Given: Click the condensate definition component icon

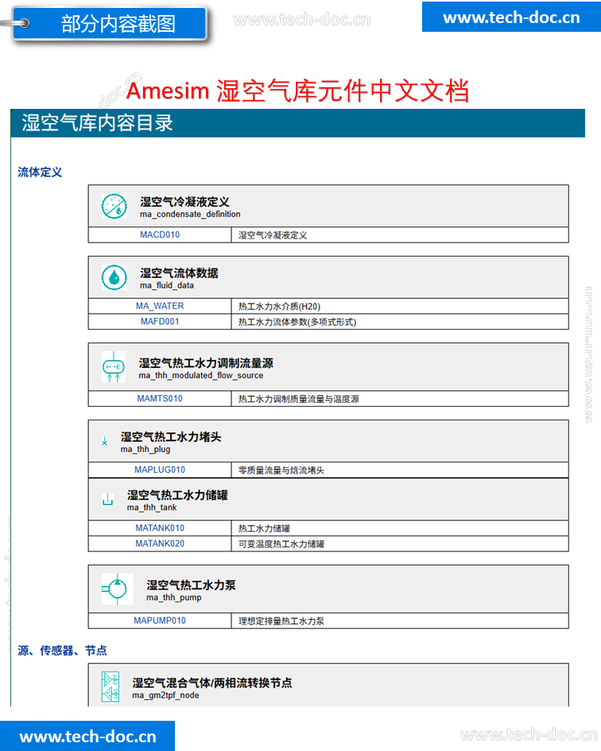Looking at the screenshot, I should (x=114, y=207).
